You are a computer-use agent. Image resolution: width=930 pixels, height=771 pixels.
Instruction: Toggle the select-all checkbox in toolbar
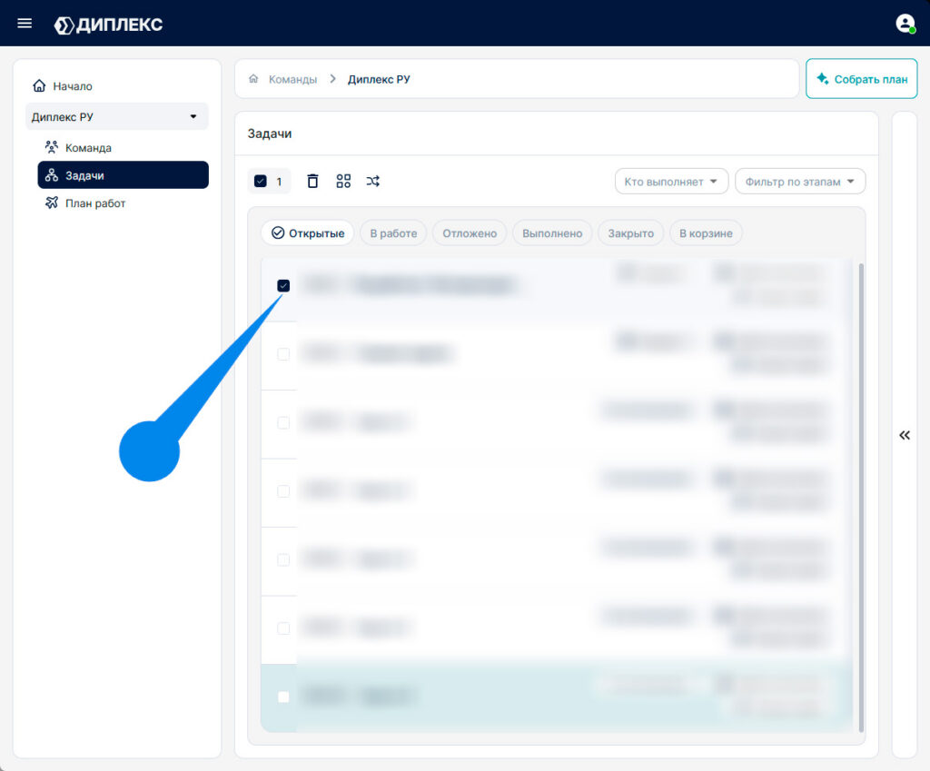click(261, 181)
